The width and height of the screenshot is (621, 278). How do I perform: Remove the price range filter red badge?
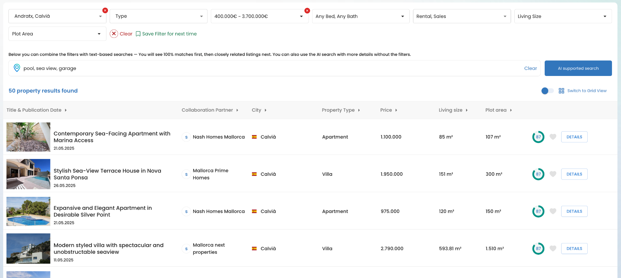pos(307,11)
